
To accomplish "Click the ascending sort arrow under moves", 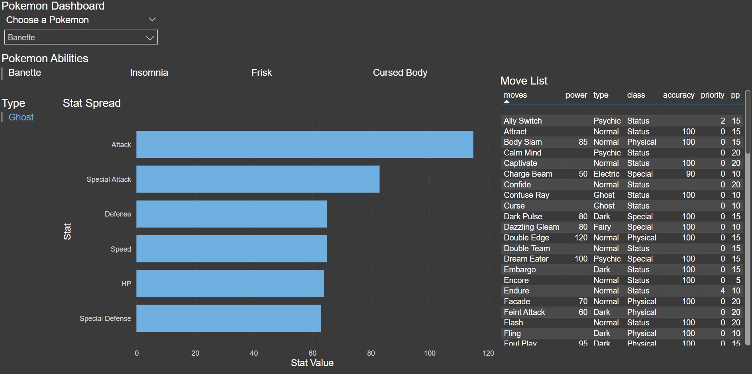I will point(507,102).
